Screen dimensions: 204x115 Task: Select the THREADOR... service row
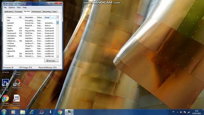31,46
